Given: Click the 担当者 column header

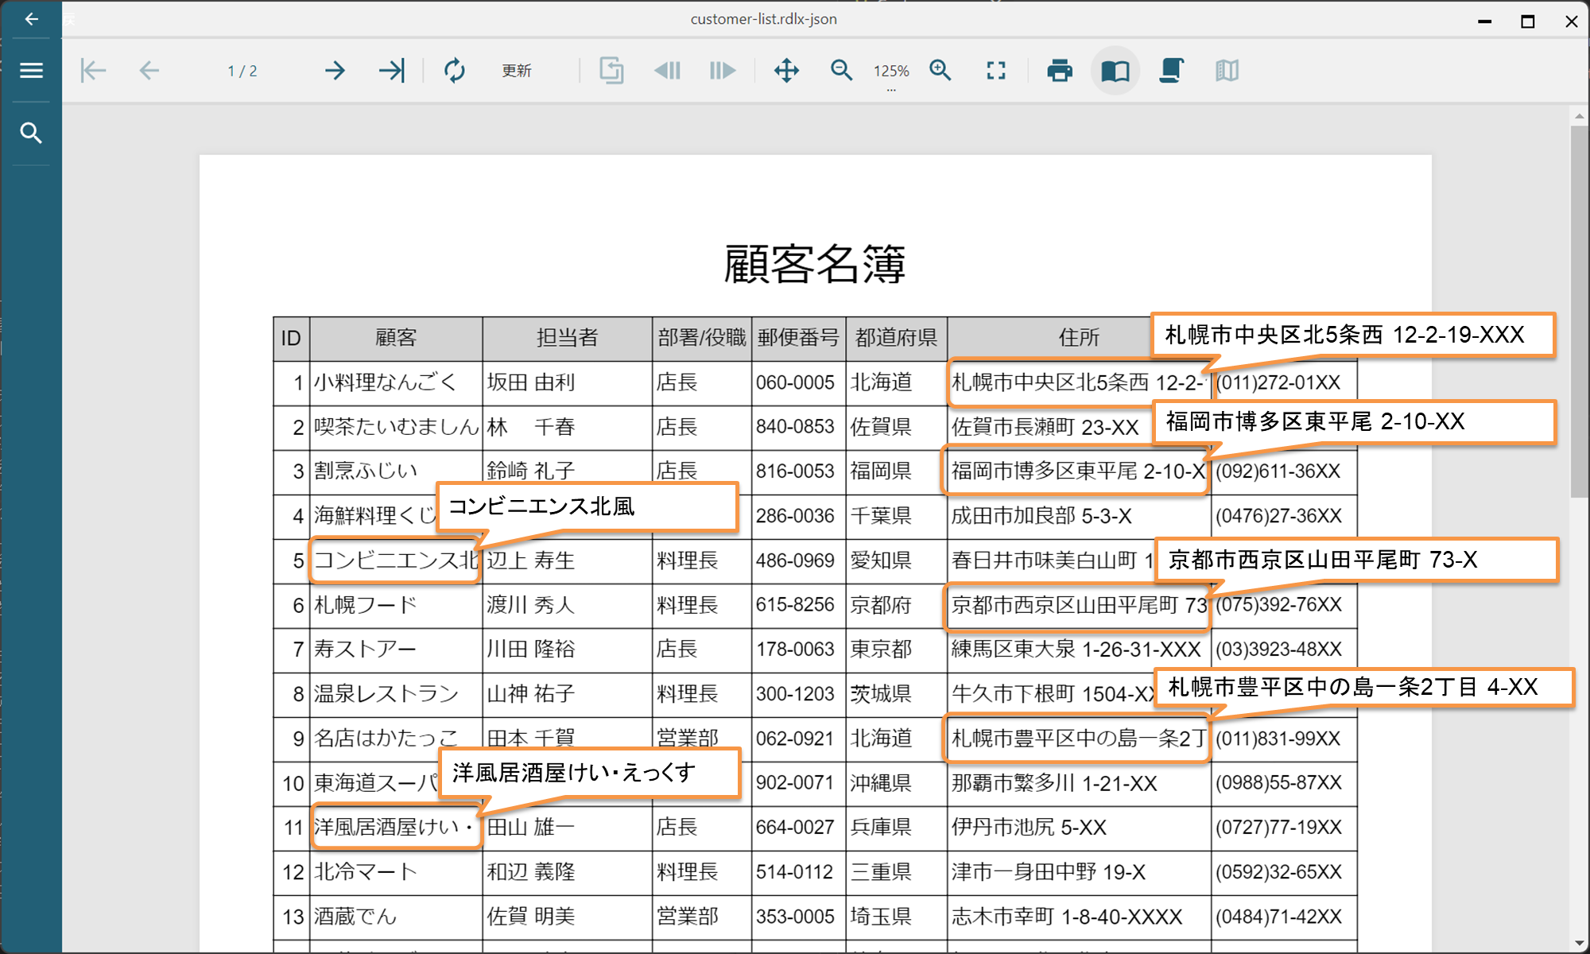Looking at the screenshot, I should 567,338.
